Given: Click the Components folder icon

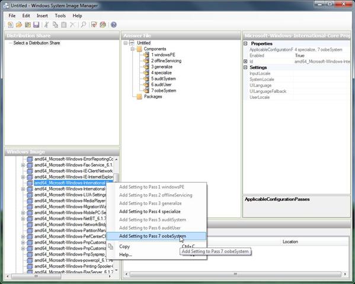Looking at the screenshot, I should (x=139, y=49).
